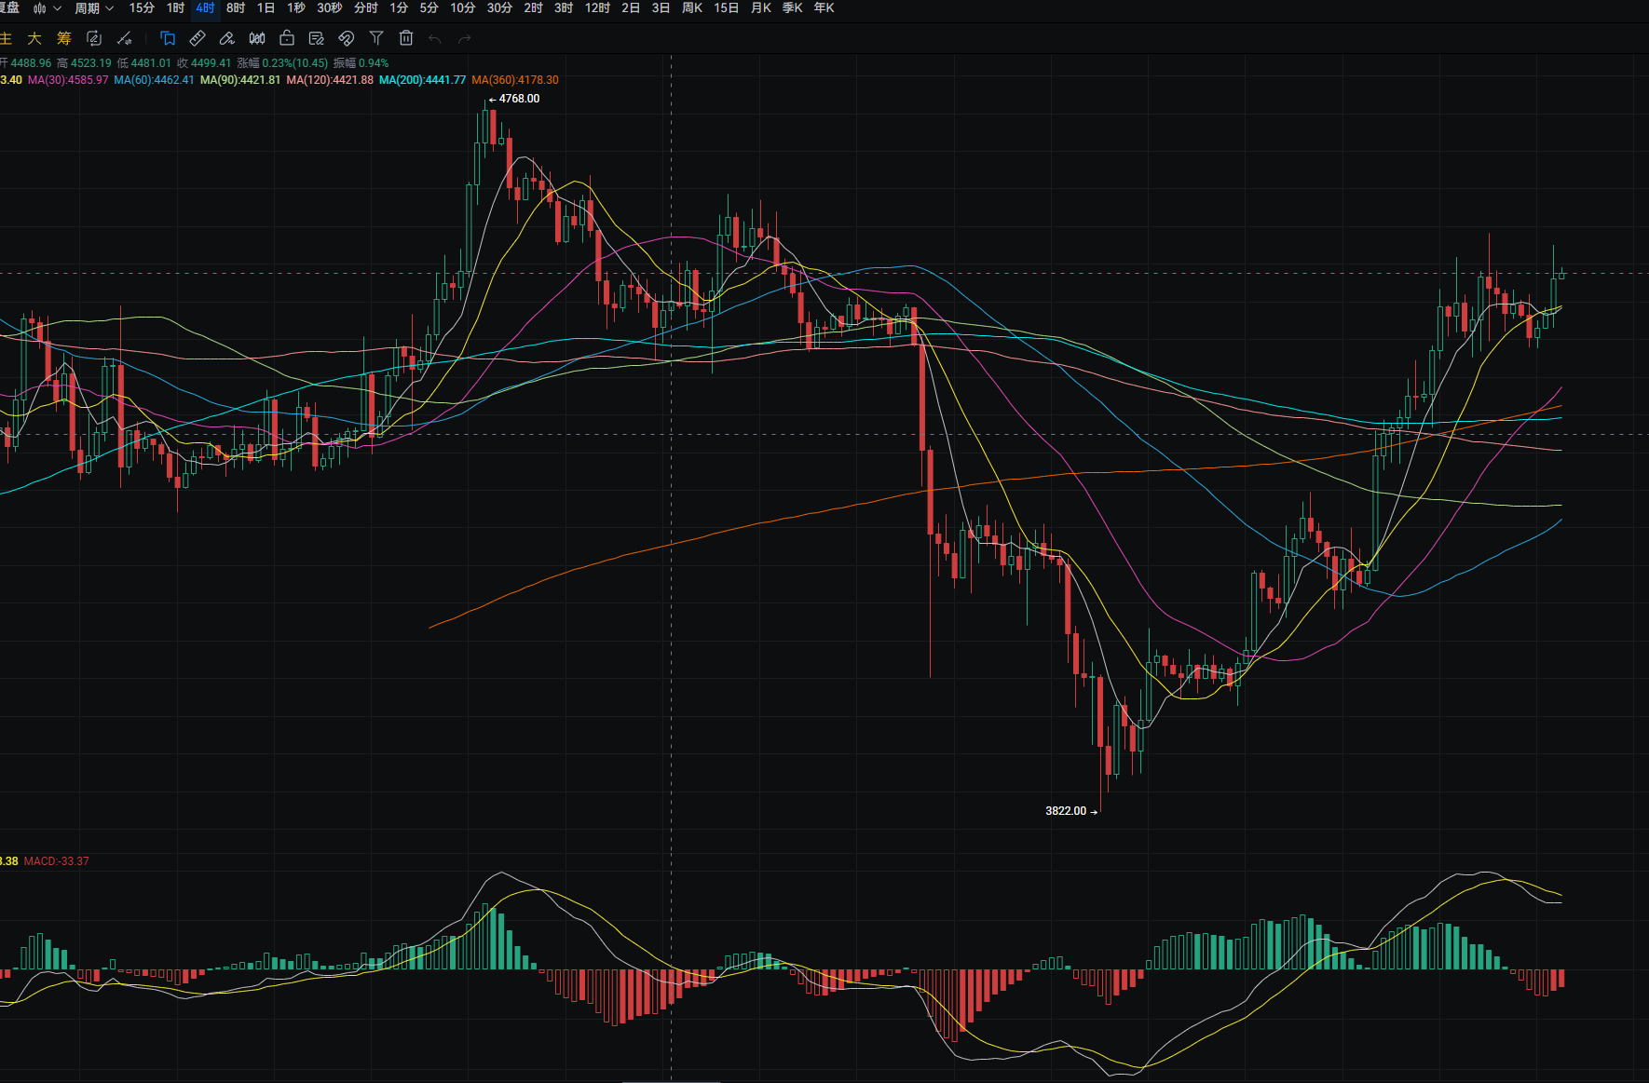Click the refresh indicator icon
The width and height of the screenshot is (1649, 1083).
click(94, 38)
